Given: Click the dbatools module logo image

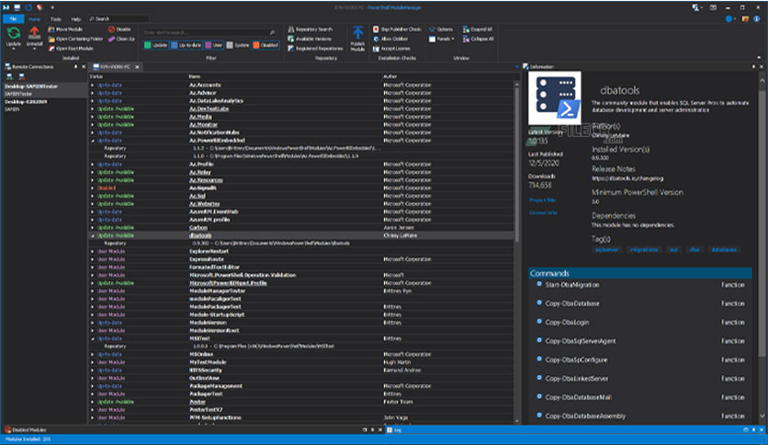Looking at the screenshot, I should [x=555, y=98].
